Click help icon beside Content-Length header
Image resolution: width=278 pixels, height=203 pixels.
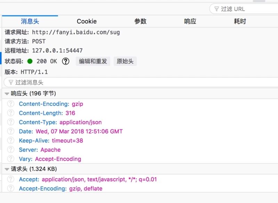pyautogui.click(x=11, y=113)
